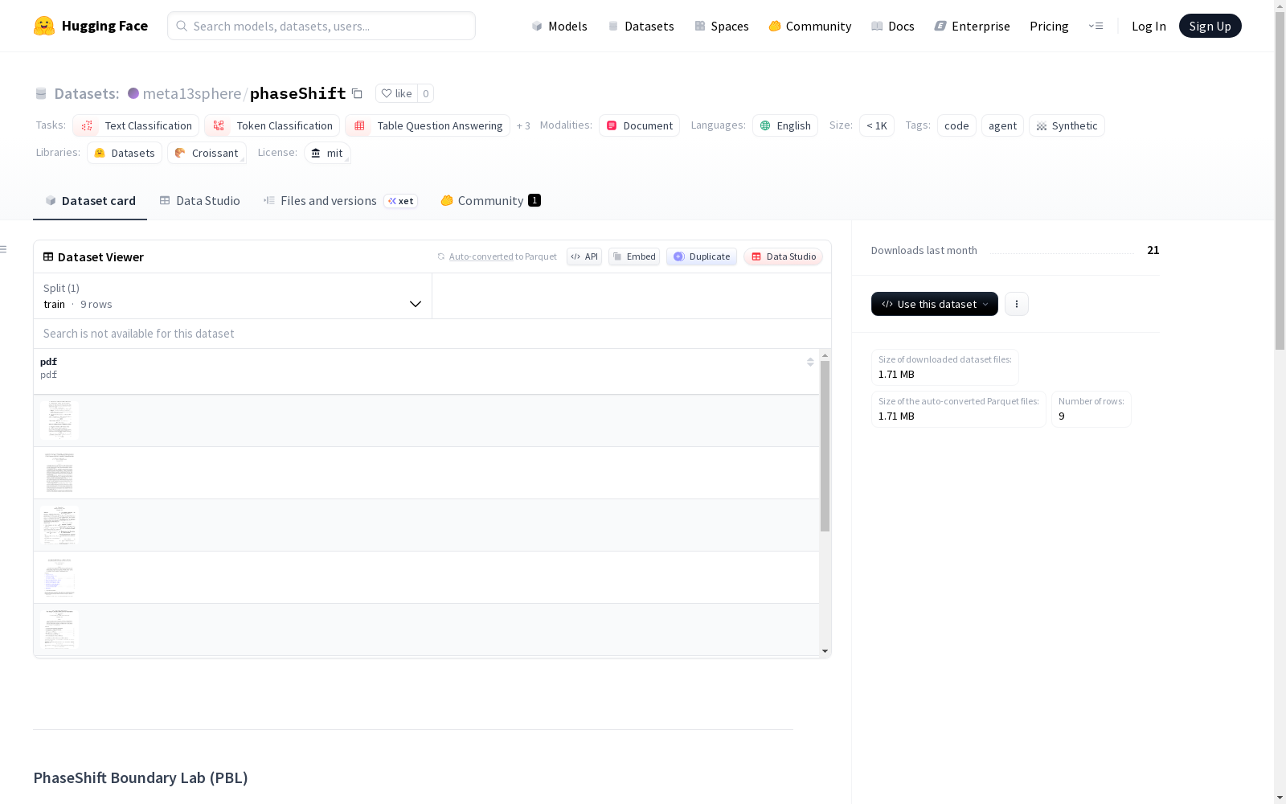Click the dataset viewer scroll-down arrow
Screen dimensions: 1286x804
coord(825,651)
